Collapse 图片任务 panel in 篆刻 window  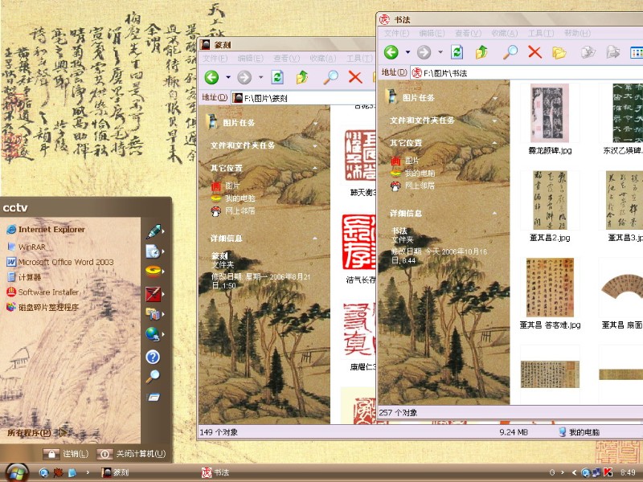click(315, 123)
